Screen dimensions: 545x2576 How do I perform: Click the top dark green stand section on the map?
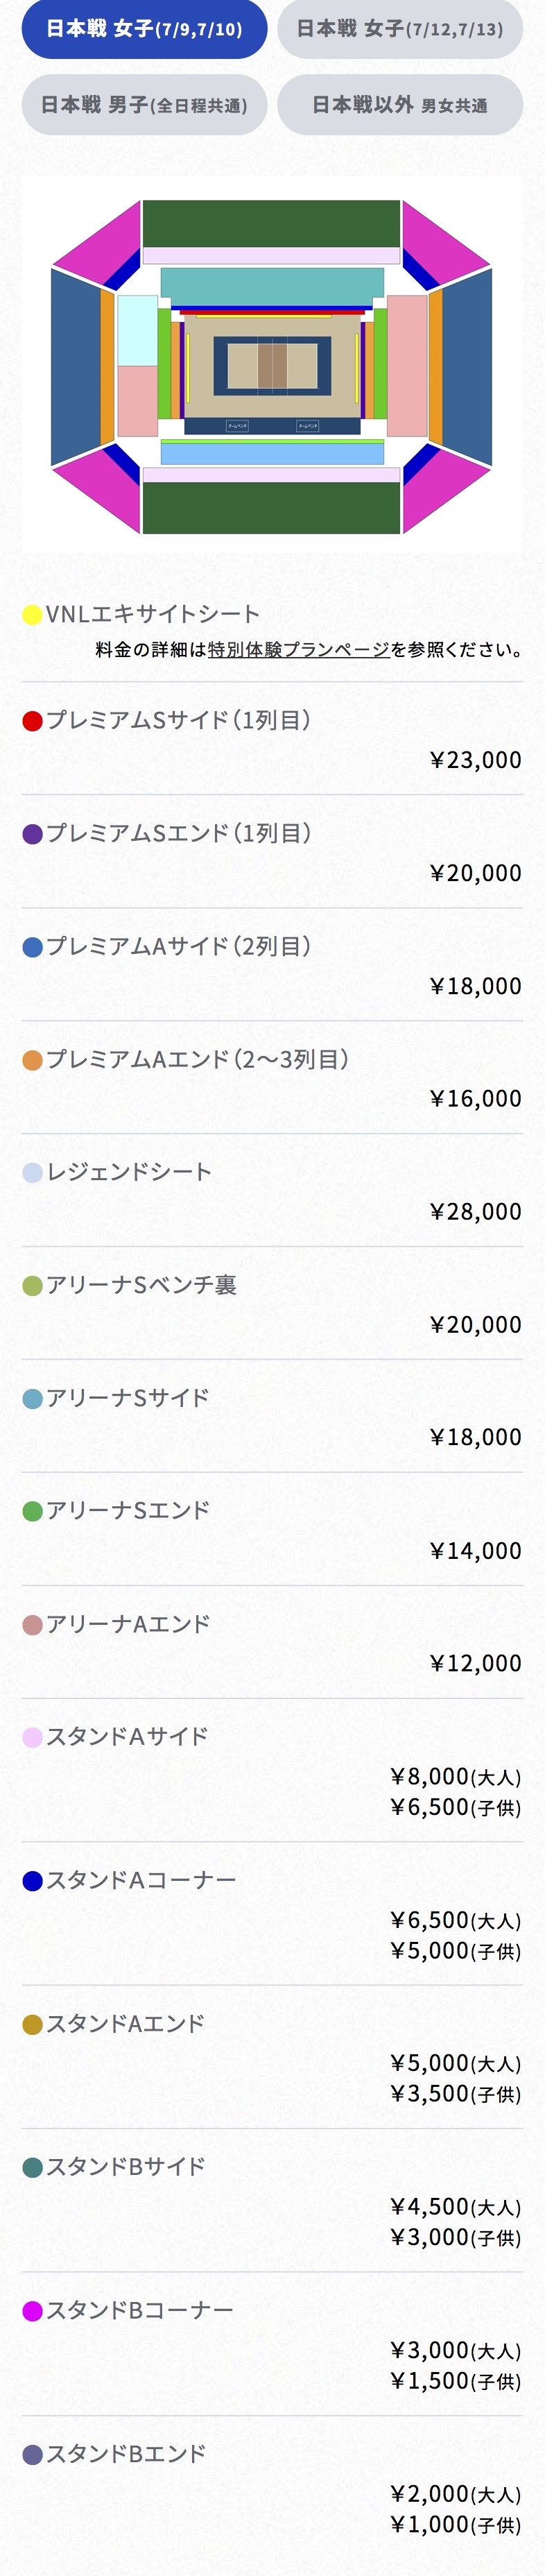click(x=271, y=223)
